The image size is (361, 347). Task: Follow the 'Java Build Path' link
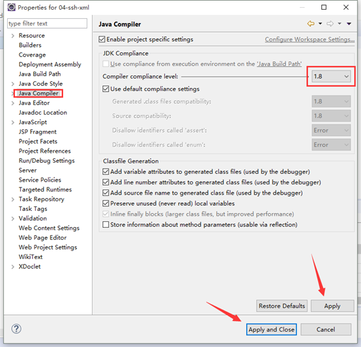point(280,64)
